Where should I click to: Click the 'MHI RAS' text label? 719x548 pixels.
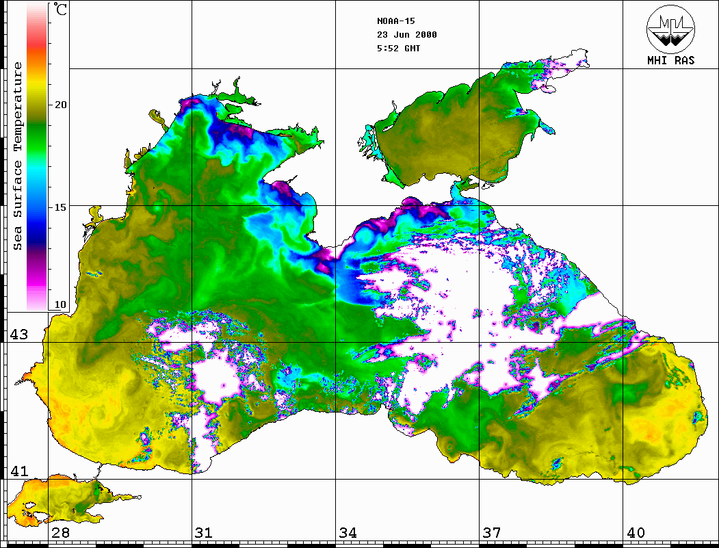[670, 60]
